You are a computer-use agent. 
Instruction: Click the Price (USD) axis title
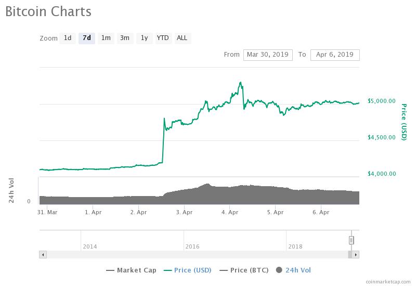404,122
